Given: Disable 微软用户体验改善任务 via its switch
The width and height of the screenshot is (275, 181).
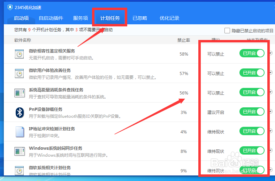Looking at the screenshot, I should [x=252, y=73].
